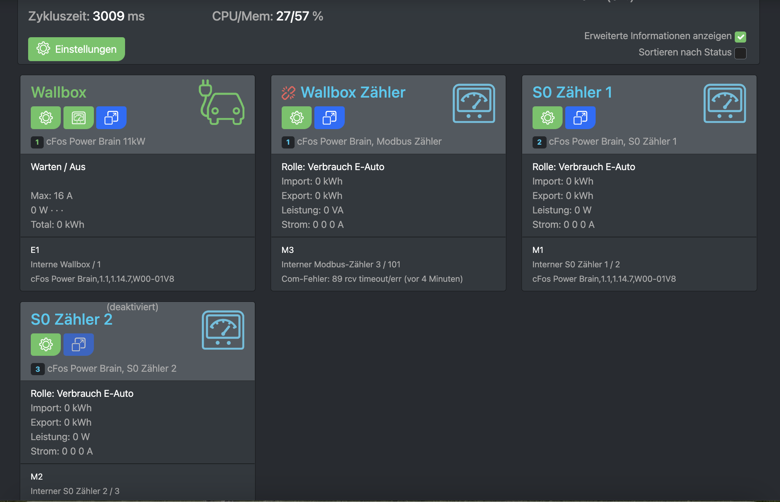The height and width of the screenshot is (502, 780).
Task: Click the '0 W · · ·' power value
Action: (x=47, y=210)
